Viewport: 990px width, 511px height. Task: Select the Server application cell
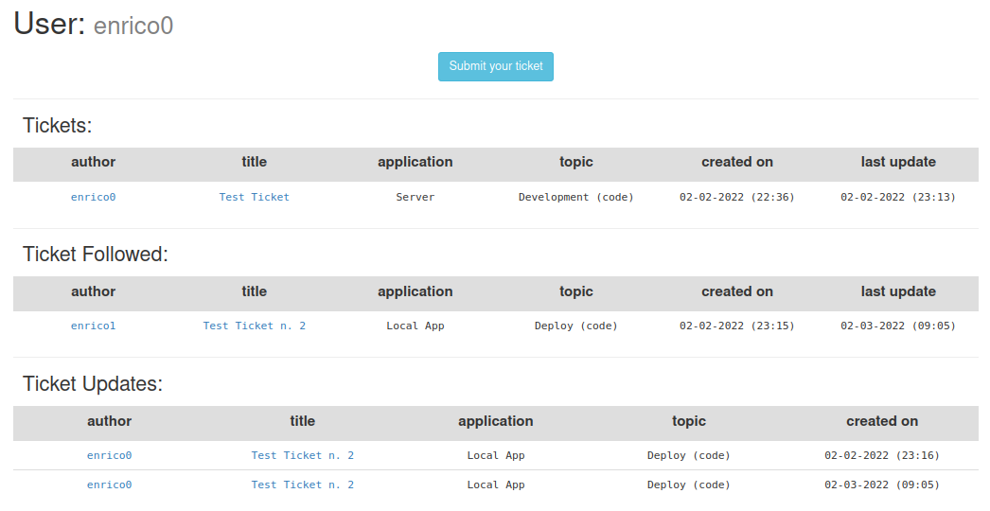click(415, 197)
